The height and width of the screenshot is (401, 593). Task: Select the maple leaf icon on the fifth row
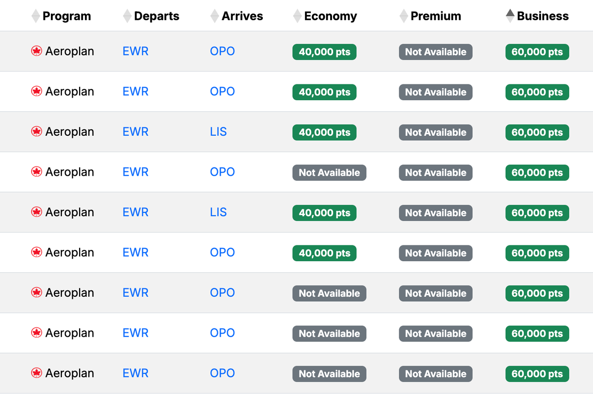click(37, 212)
